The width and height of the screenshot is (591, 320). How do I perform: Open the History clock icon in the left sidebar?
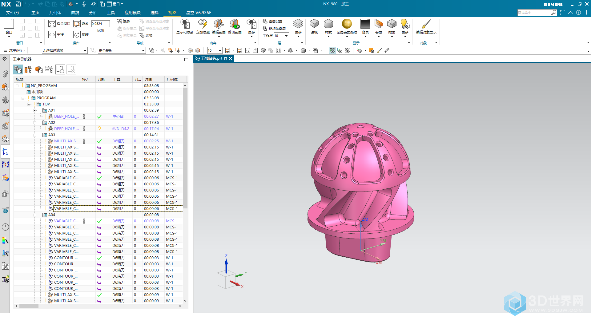tap(6, 227)
